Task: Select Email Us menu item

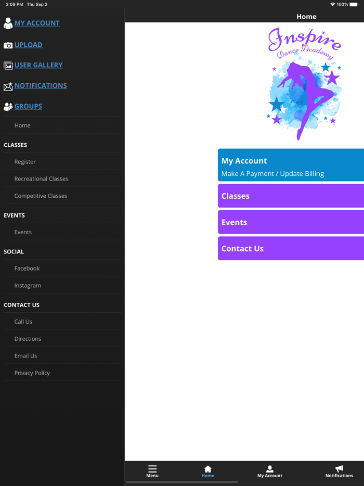Action: point(62,355)
